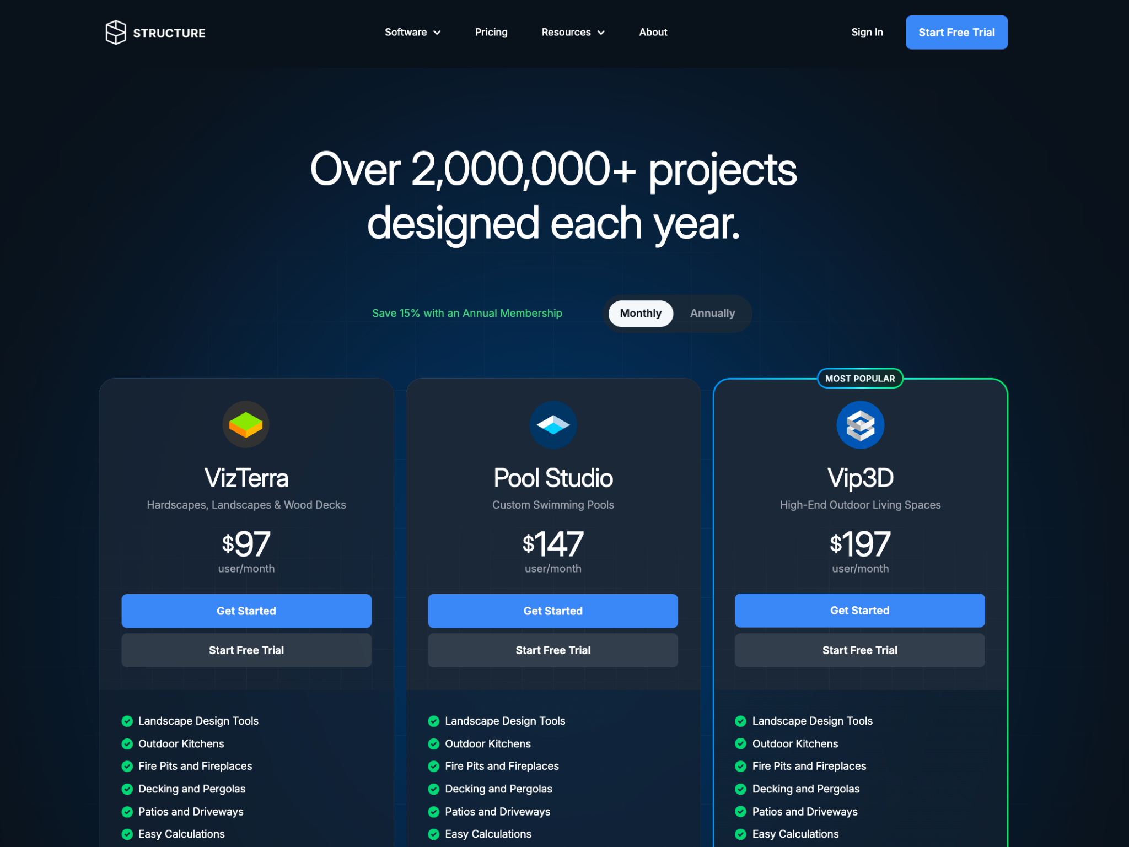Viewport: 1129px width, 847px height.
Task: Click Pool Studio's Fire Pits and Fireplaces checkmark
Action: (434, 766)
